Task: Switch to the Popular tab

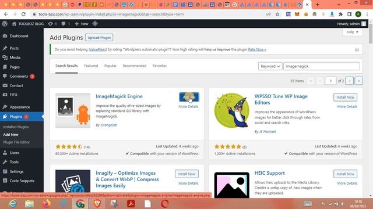Action: click(110, 66)
